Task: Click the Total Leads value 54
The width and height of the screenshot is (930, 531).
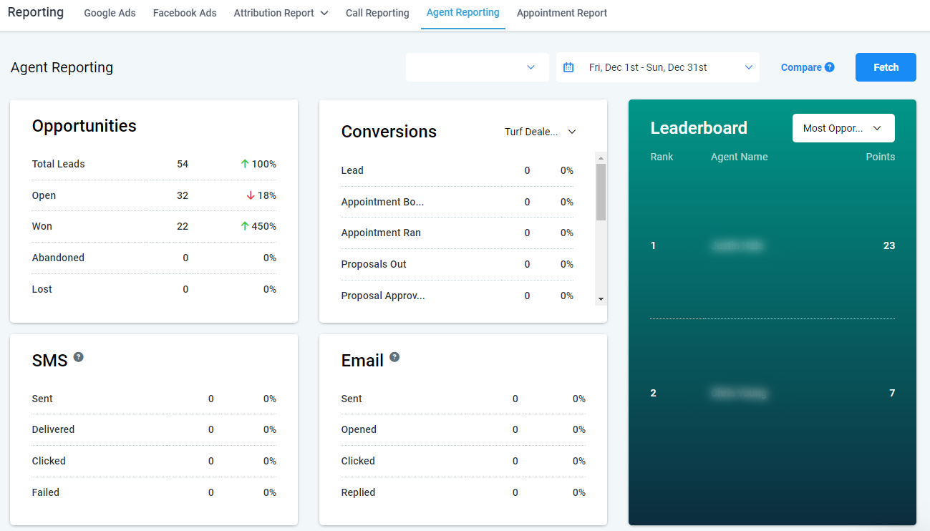Action: click(x=183, y=164)
